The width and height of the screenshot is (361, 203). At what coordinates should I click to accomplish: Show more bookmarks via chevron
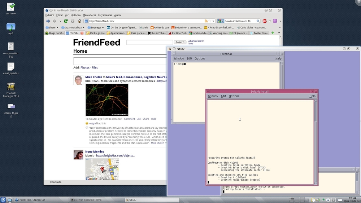point(279,27)
